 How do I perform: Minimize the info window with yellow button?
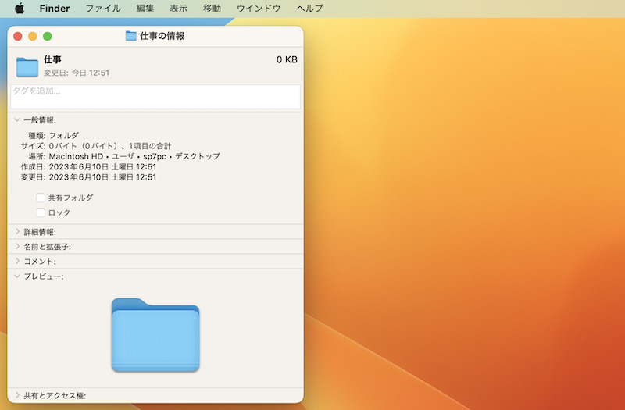33,36
